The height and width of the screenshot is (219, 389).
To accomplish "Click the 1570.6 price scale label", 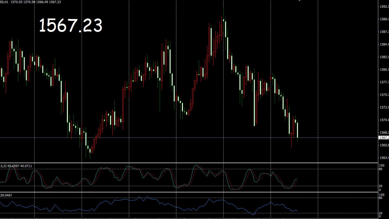I will point(384,120).
